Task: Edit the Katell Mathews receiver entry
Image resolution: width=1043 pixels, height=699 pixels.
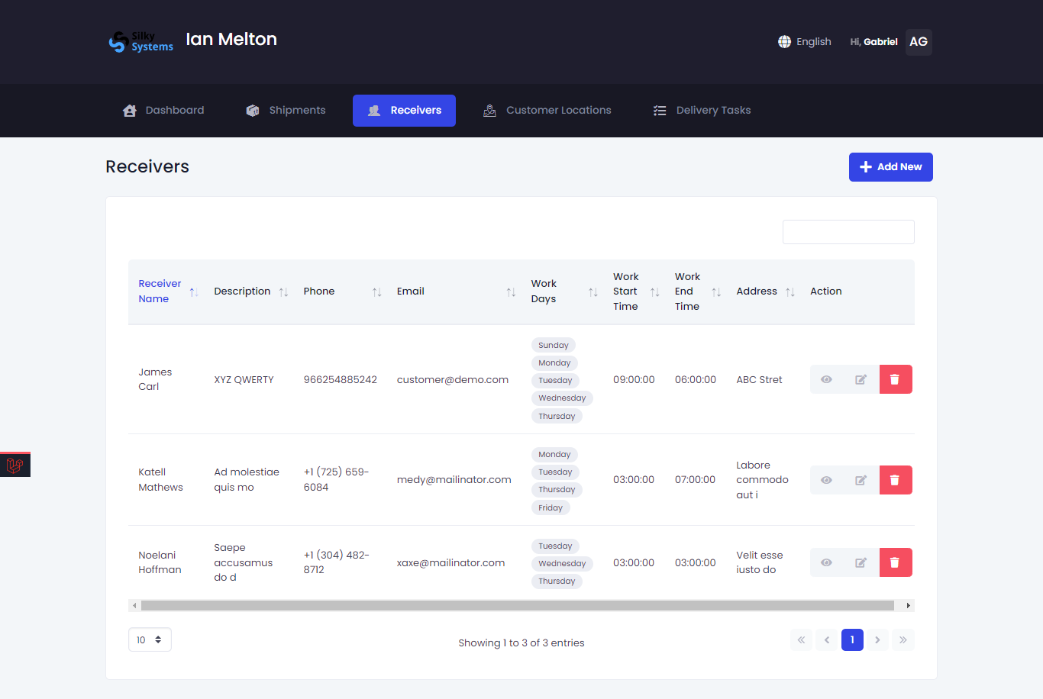Action: [861, 480]
